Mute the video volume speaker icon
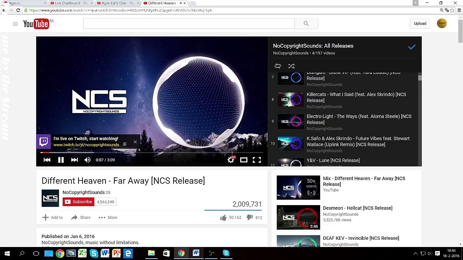 [88, 160]
